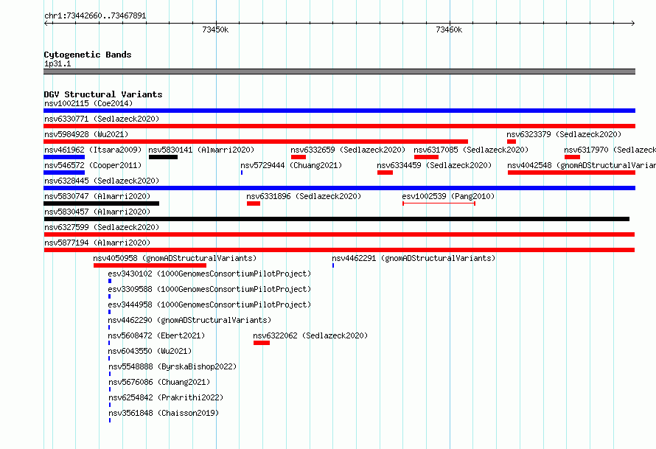The height and width of the screenshot is (449, 656).
Task: Open nsv6328445 (Sedlazeck2020) label
Action: tap(102, 181)
